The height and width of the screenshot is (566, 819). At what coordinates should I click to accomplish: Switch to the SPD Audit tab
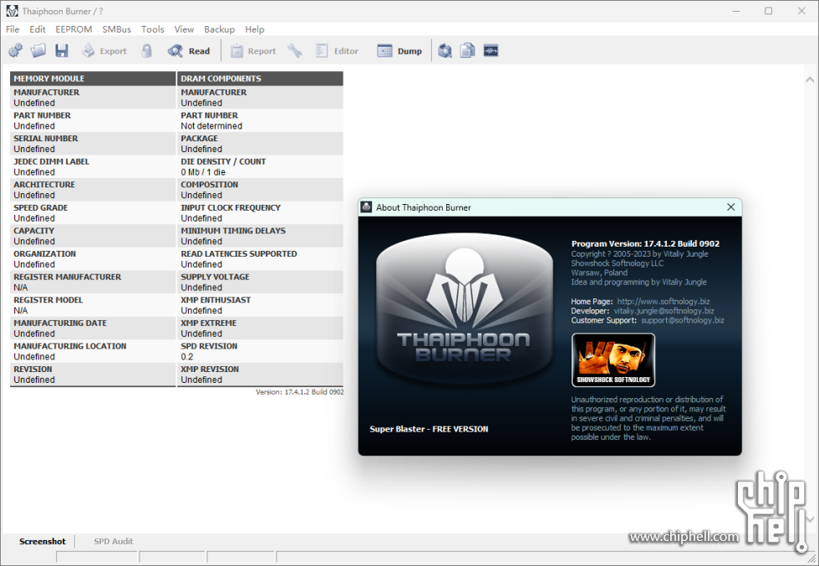coord(114,542)
